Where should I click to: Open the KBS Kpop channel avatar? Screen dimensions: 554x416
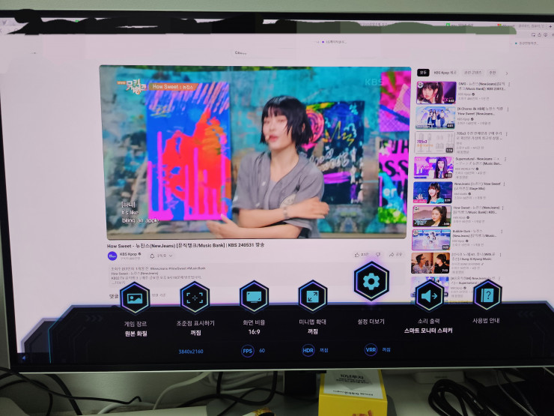tap(112, 256)
